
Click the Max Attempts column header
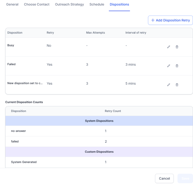[95, 33]
